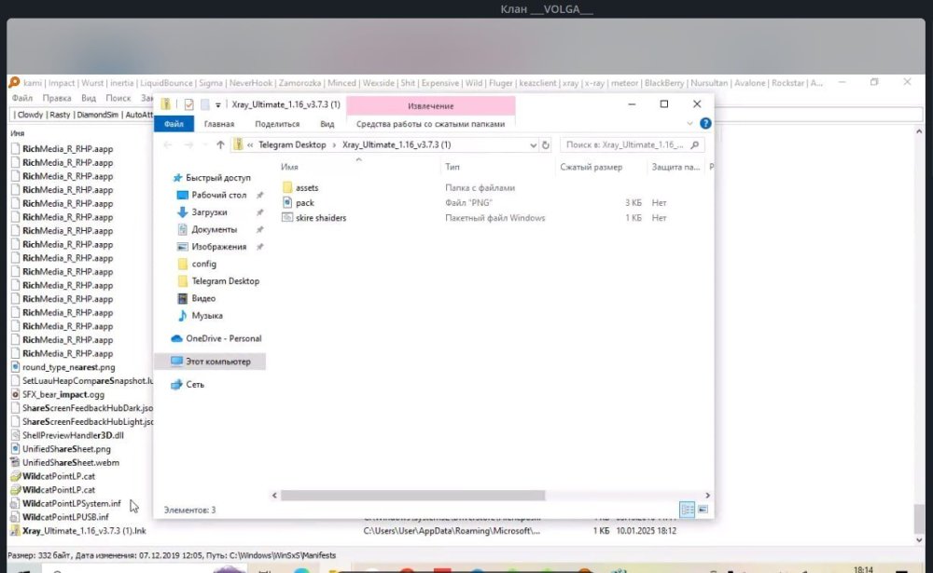Click Telegram Desktop breadcrumb in address bar
Screen dimensions: 933x573
292,145
